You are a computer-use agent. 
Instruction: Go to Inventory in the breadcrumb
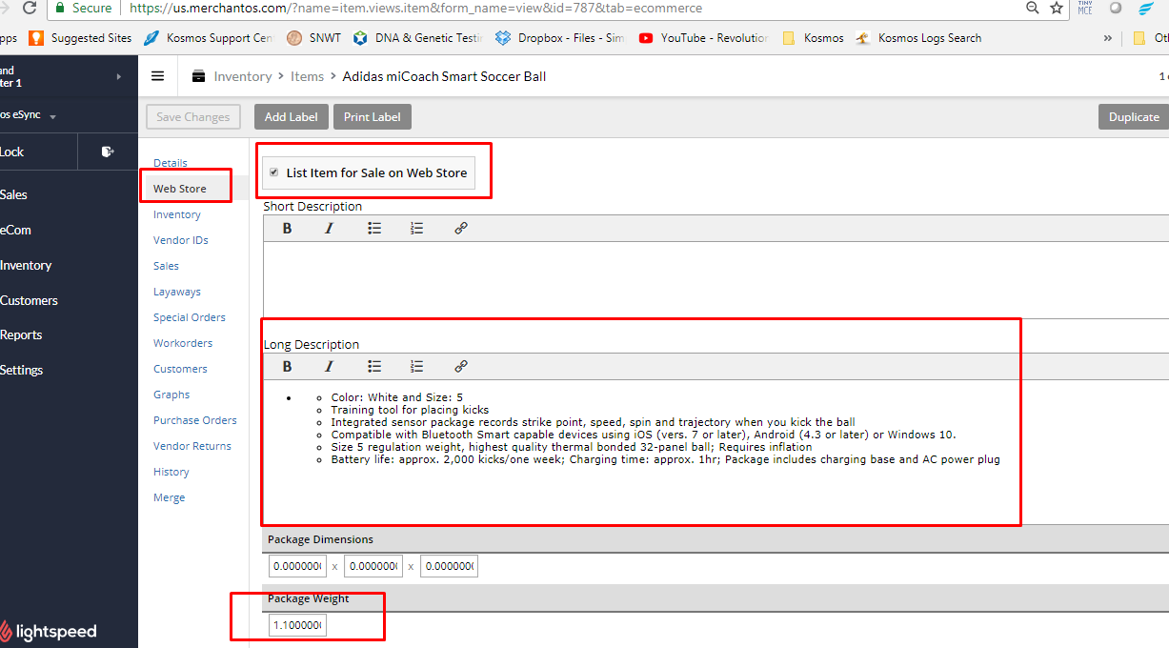(x=243, y=76)
